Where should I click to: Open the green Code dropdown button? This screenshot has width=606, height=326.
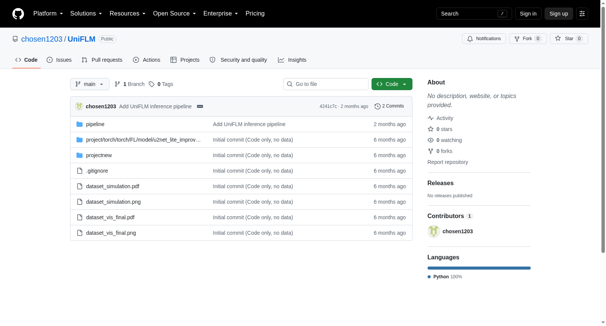pyautogui.click(x=392, y=84)
